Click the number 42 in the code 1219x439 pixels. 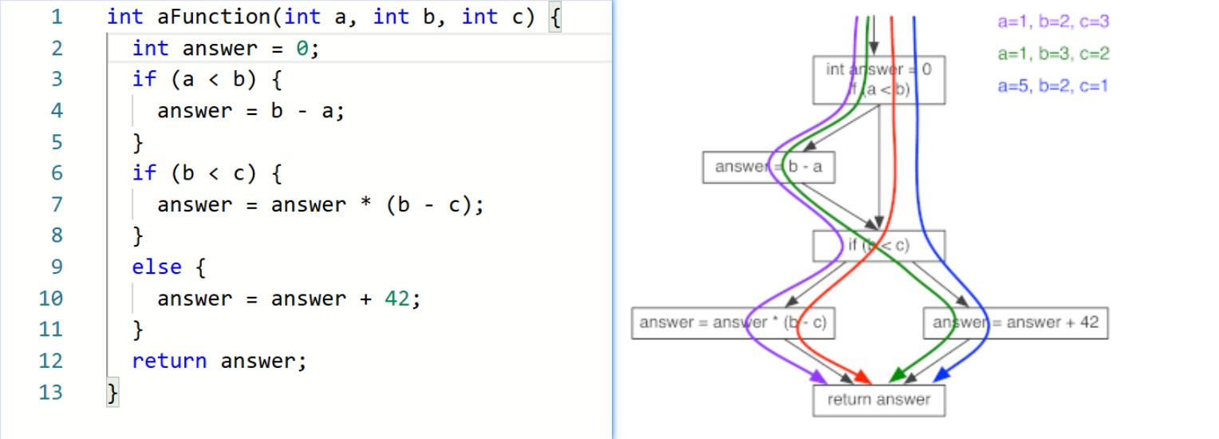[x=396, y=299]
